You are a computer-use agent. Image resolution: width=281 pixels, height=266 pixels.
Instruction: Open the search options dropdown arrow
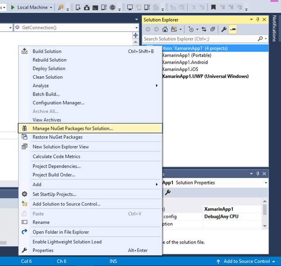(266, 39)
